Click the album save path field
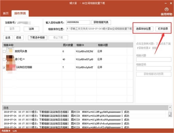174x133 pixels. [99, 29]
